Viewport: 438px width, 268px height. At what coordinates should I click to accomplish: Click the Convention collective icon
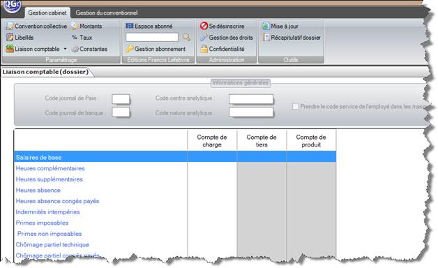tap(10, 27)
